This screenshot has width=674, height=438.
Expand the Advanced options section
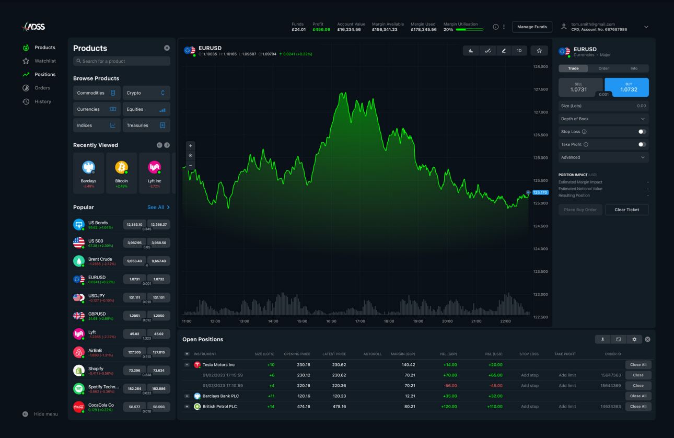(603, 157)
